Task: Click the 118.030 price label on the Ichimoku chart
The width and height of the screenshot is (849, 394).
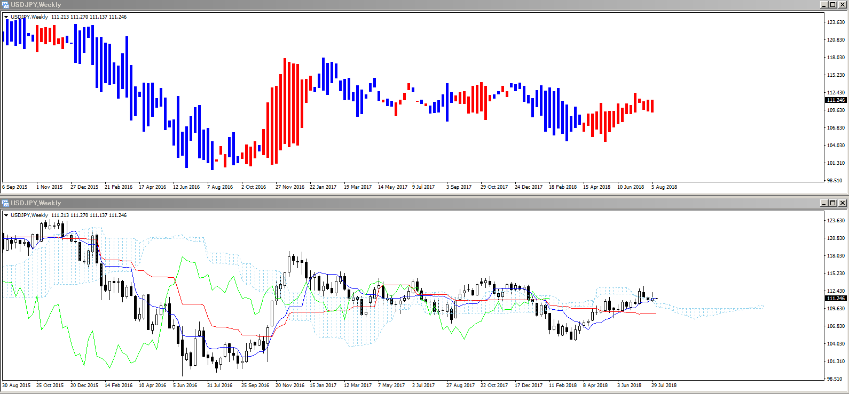Action: pyautogui.click(x=836, y=256)
